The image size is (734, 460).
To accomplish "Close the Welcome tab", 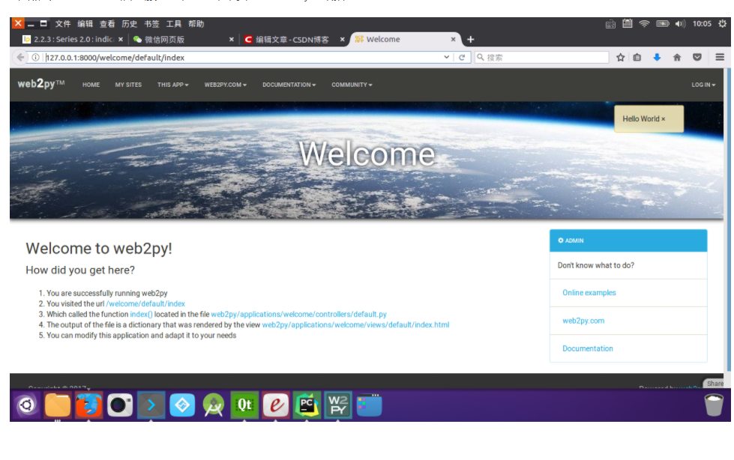I will 453,39.
